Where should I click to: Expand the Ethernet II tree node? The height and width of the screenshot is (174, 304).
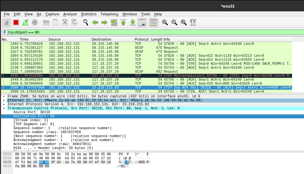4,100
